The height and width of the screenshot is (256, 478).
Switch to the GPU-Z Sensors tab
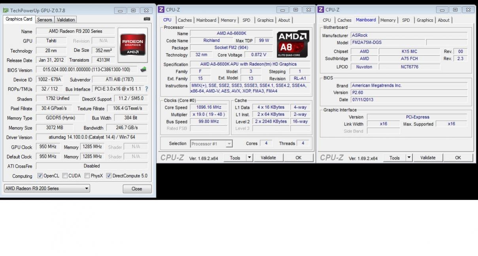[44, 19]
